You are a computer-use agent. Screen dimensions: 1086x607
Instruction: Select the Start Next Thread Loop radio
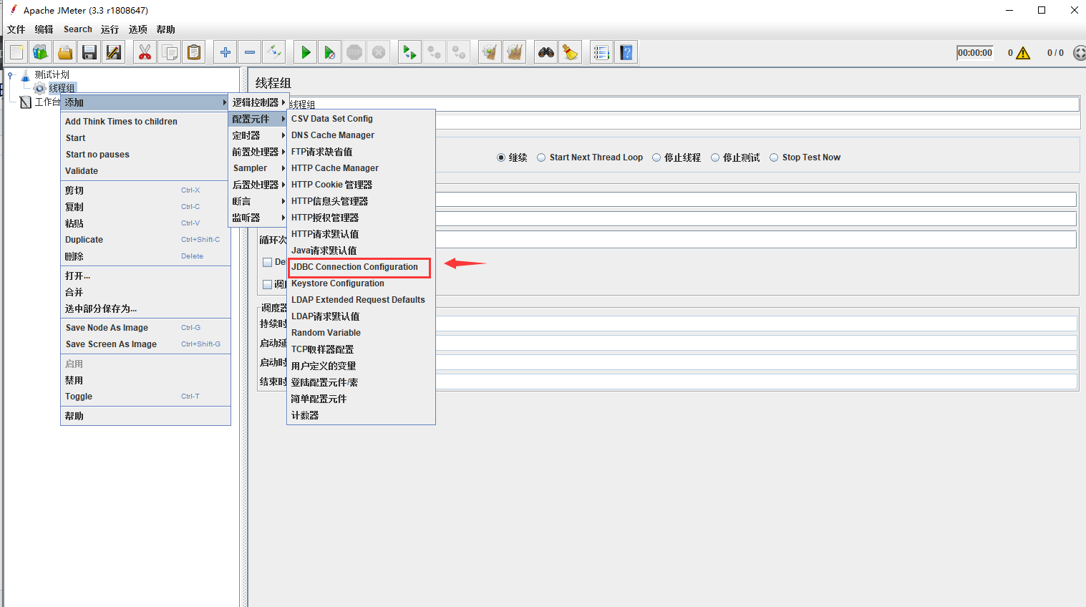[x=542, y=157]
